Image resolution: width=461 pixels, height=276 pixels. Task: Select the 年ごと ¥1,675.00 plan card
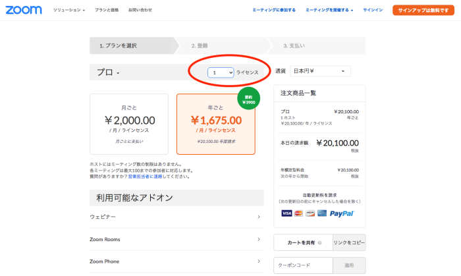[x=216, y=124]
